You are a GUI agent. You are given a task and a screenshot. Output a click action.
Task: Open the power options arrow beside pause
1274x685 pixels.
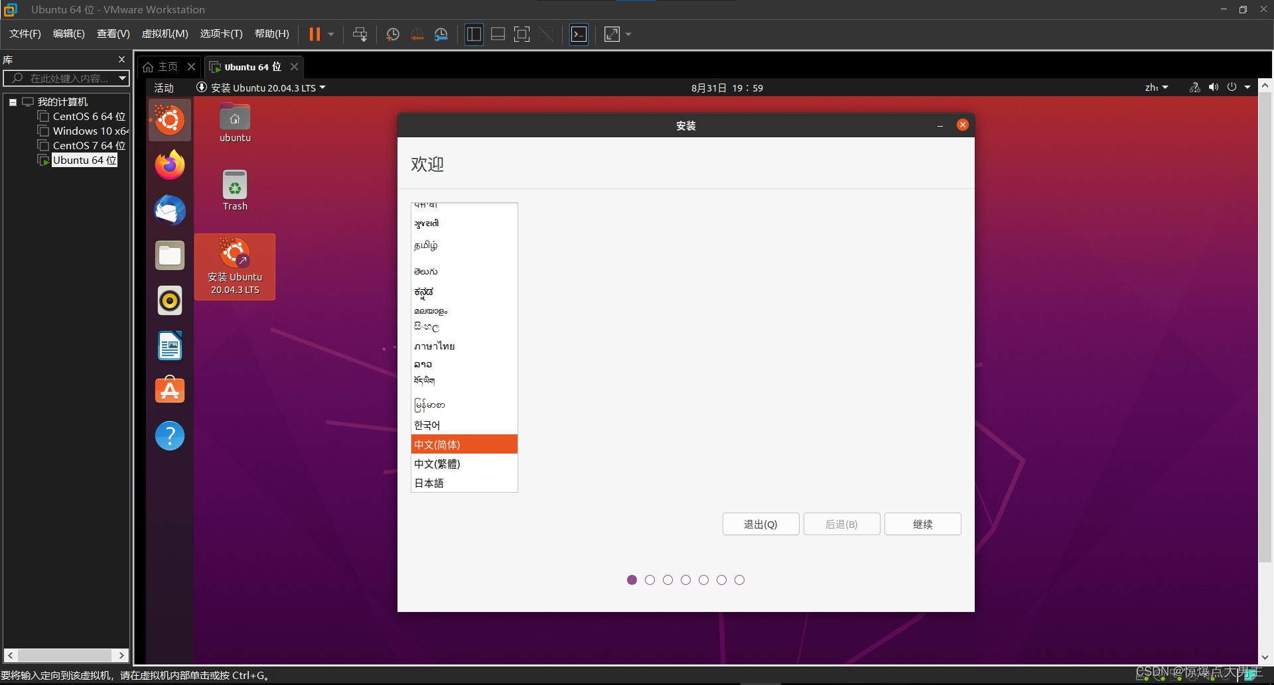click(331, 34)
